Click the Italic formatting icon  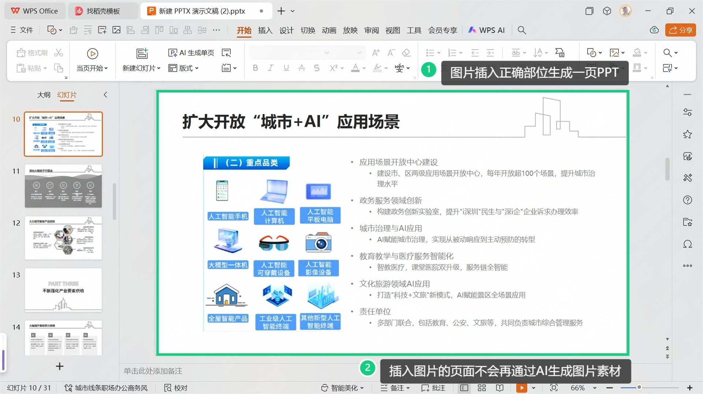[271, 68]
